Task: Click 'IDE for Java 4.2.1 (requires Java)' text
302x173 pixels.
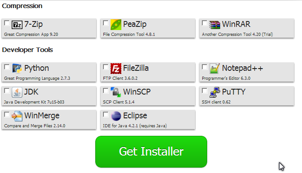Action: click(x=135, y=126)
